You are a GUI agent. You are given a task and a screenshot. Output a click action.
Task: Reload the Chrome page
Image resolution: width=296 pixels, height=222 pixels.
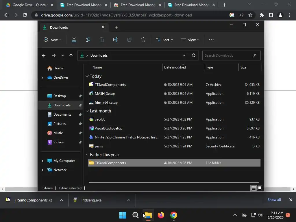pos(25,15)
